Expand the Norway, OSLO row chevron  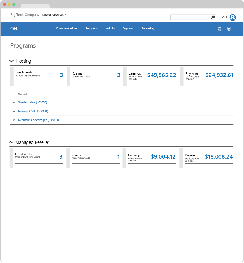click(x=14, y=112)
